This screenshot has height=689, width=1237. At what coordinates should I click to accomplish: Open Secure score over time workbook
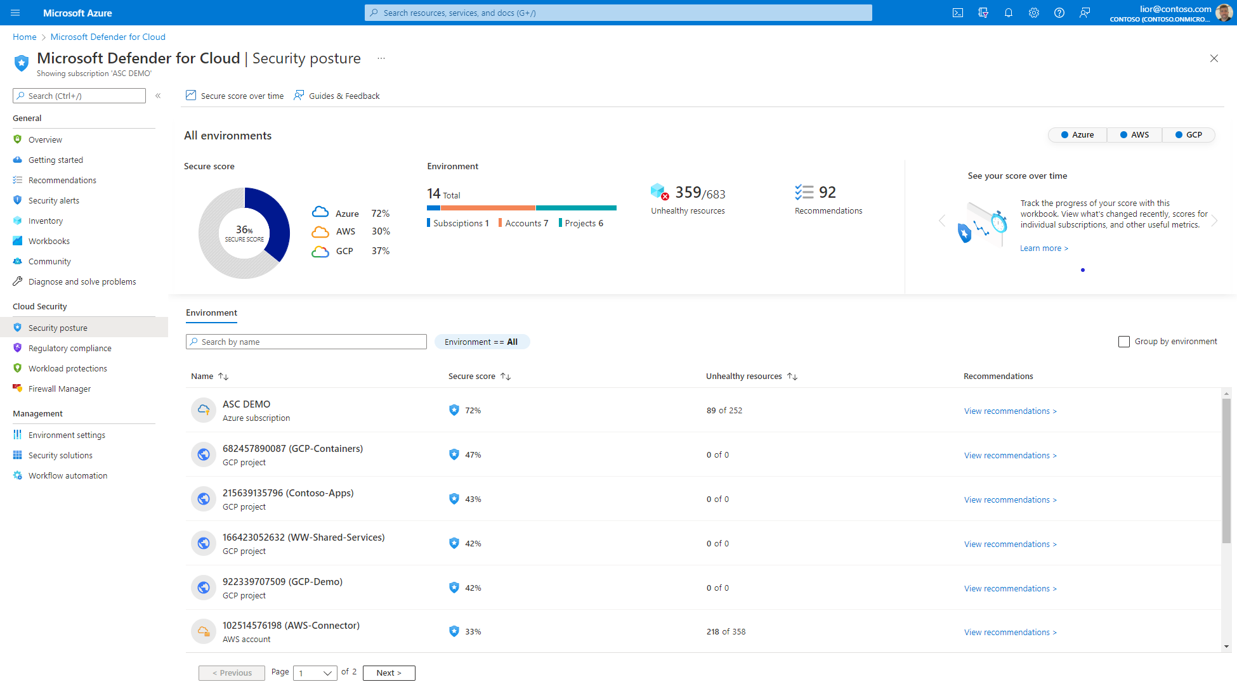[235, 96]
